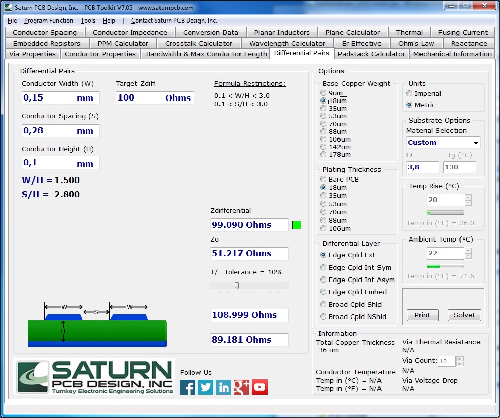
Task: Click the Tg value field
Action: (x=459, y=167)
